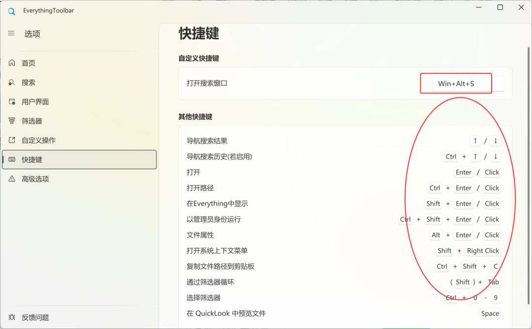
Task: Open the 首页 navigation item
Action: pos(29,63)
